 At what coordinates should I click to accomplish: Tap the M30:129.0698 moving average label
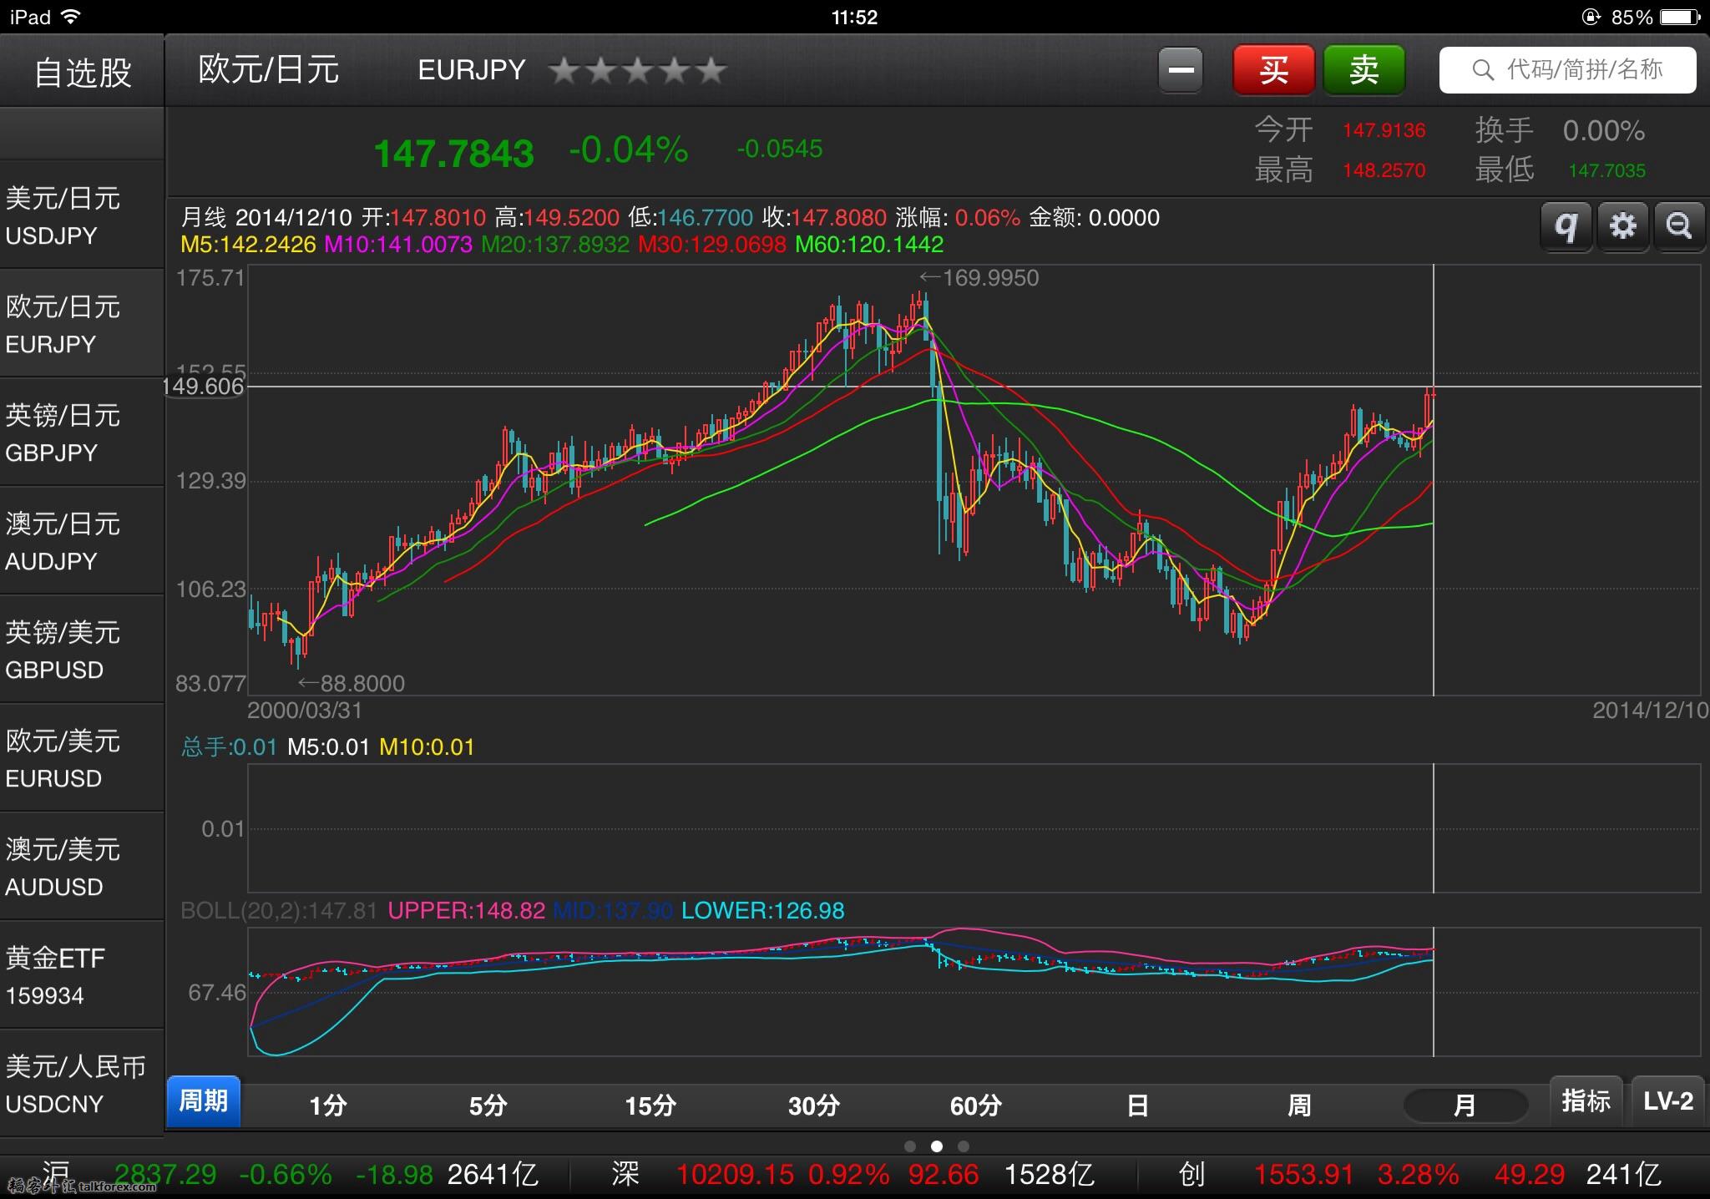point(712,245)
